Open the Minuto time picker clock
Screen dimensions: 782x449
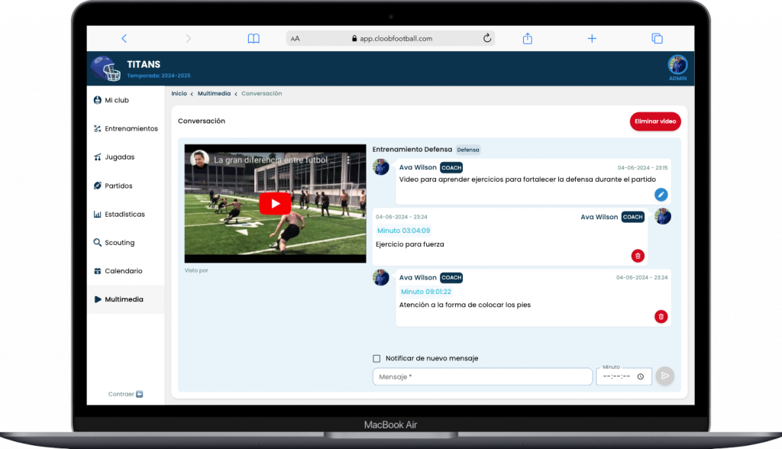(640, 376)
